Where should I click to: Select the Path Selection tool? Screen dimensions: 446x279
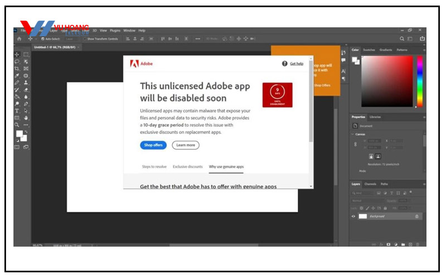(x=26, y=110)
